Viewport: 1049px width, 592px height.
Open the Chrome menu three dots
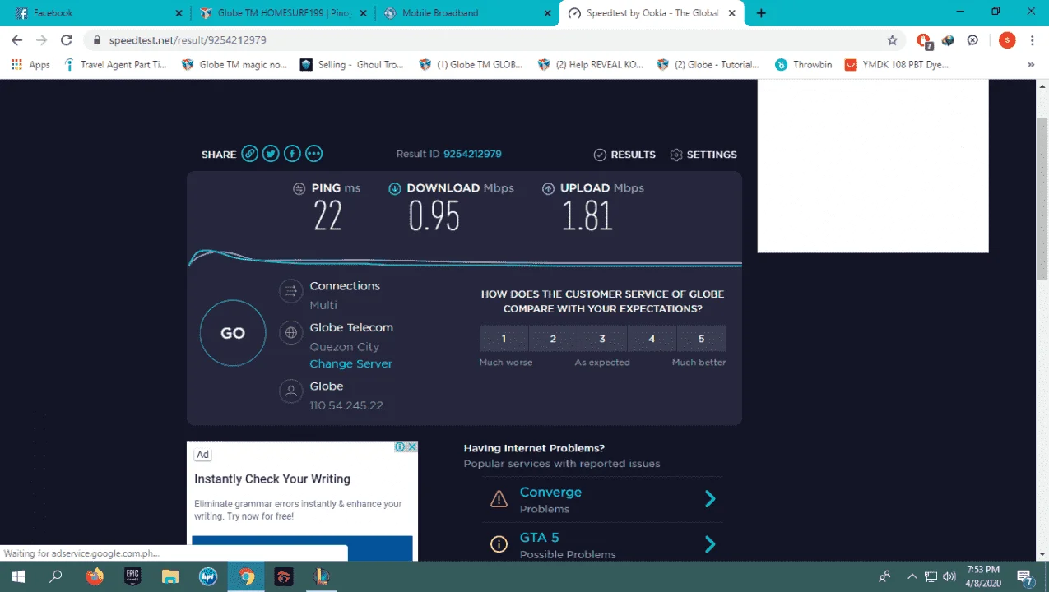click(1031, 40)
